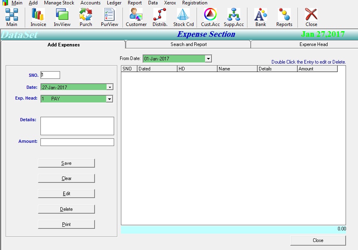Click the application icon beside the Main menu

point(5,3)
